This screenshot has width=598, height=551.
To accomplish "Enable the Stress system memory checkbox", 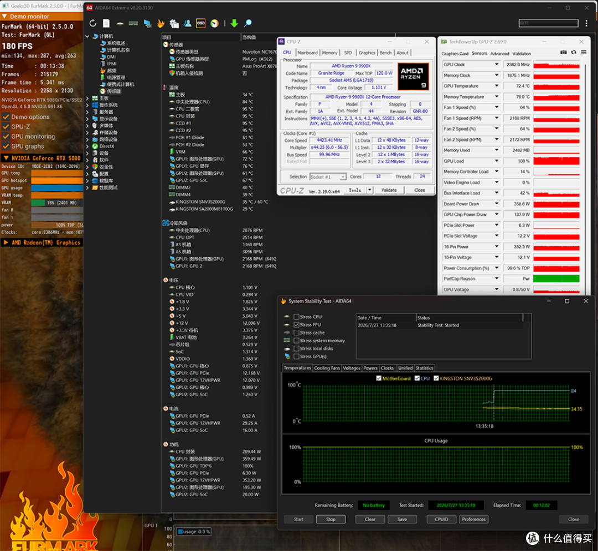I will [296, 341].
